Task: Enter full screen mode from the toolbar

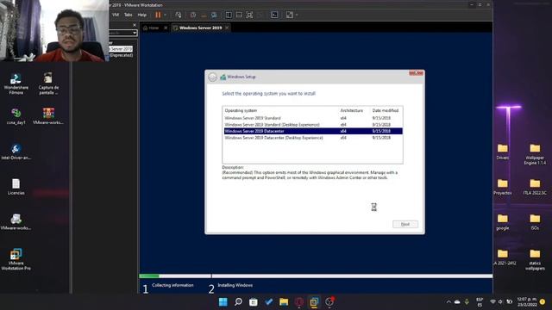Action: 249,15
